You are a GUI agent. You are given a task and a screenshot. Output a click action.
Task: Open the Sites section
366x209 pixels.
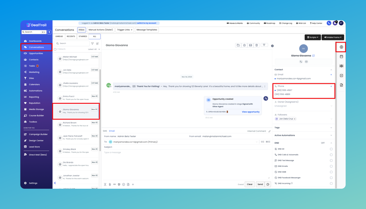31,78
